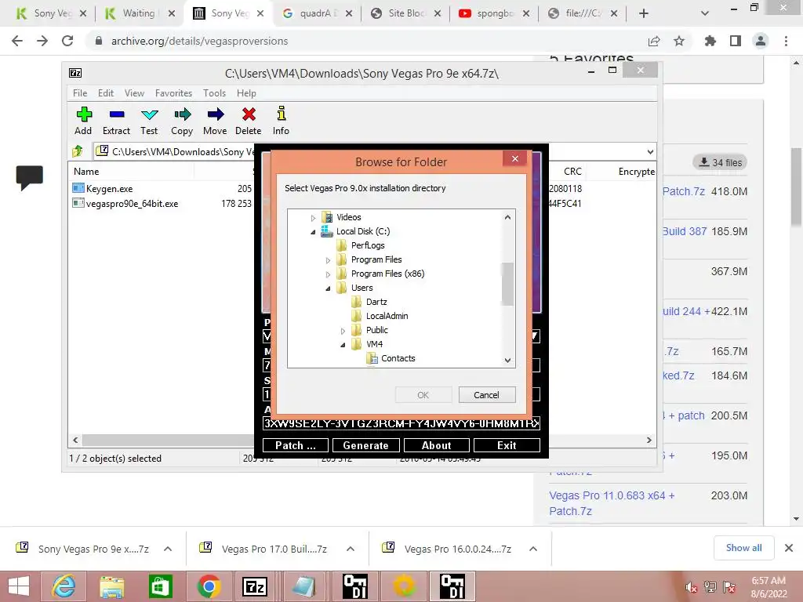Toggle Chrome side panel icon
This screenshot has height=602, width=803.
point(736,41)
